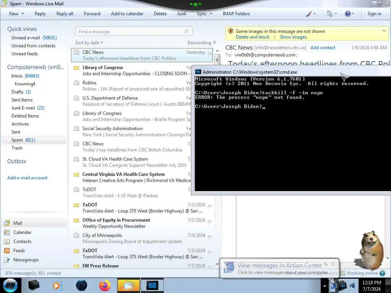
Task: Open Contacts book icon in left pane
Action: pos(7,241)
